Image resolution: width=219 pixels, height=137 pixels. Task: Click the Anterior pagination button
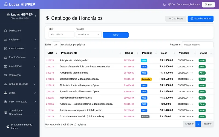189,124
